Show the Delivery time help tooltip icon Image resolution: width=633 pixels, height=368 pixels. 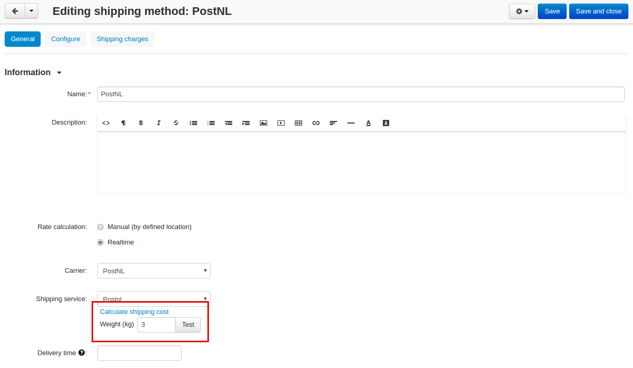coord(81,353)
